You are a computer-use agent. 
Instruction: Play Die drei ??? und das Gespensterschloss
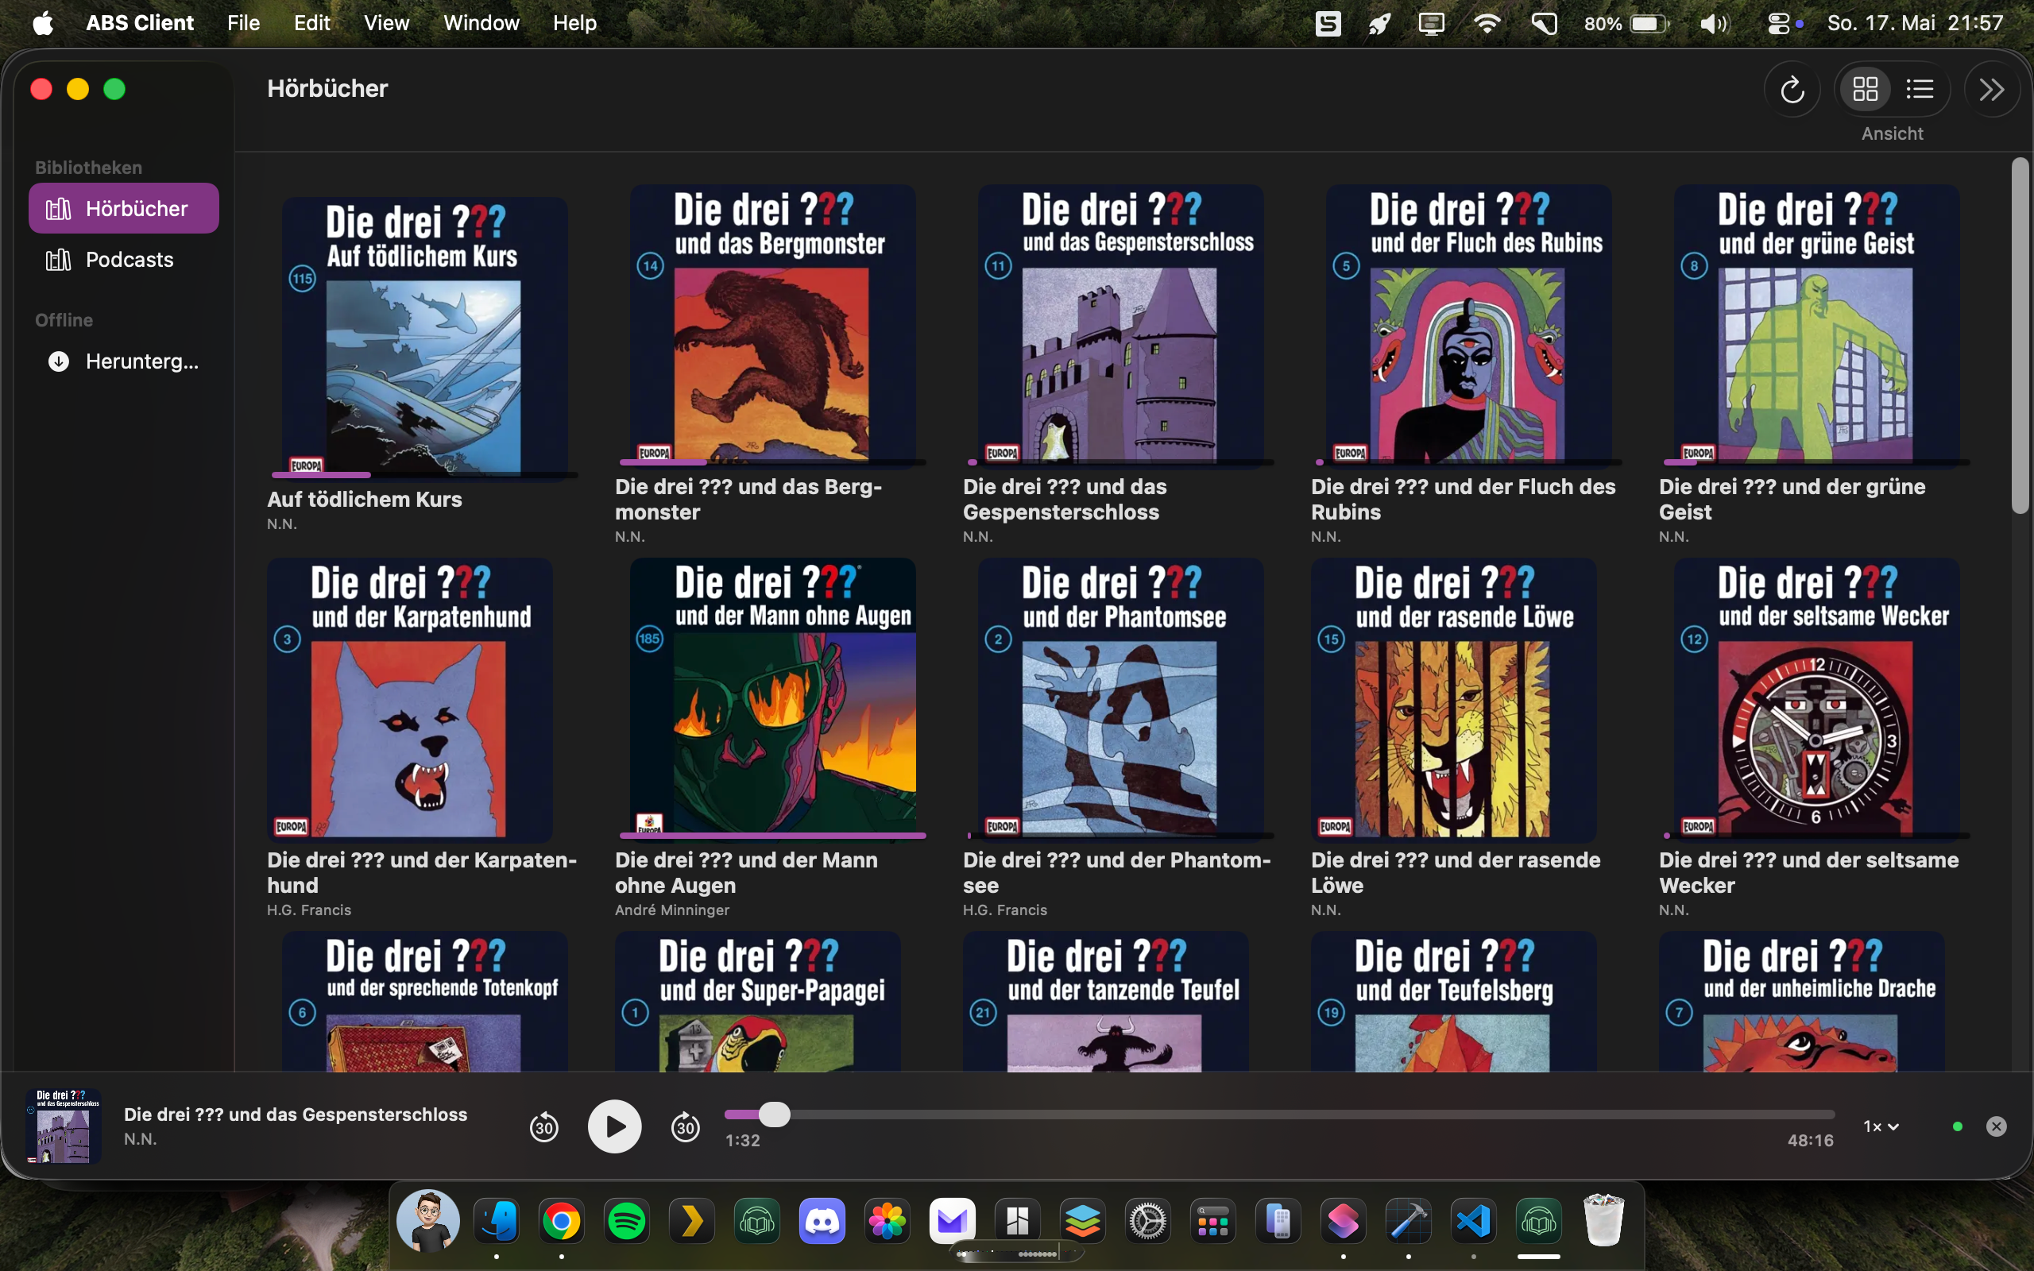coord(614,1126)
